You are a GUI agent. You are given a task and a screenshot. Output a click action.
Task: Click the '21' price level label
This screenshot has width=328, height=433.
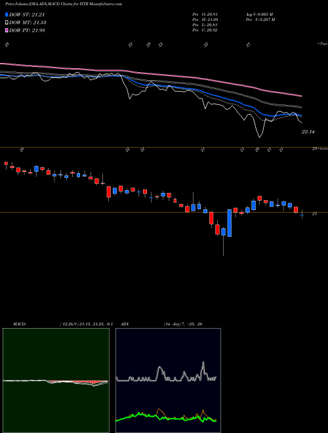coord(314,214)
